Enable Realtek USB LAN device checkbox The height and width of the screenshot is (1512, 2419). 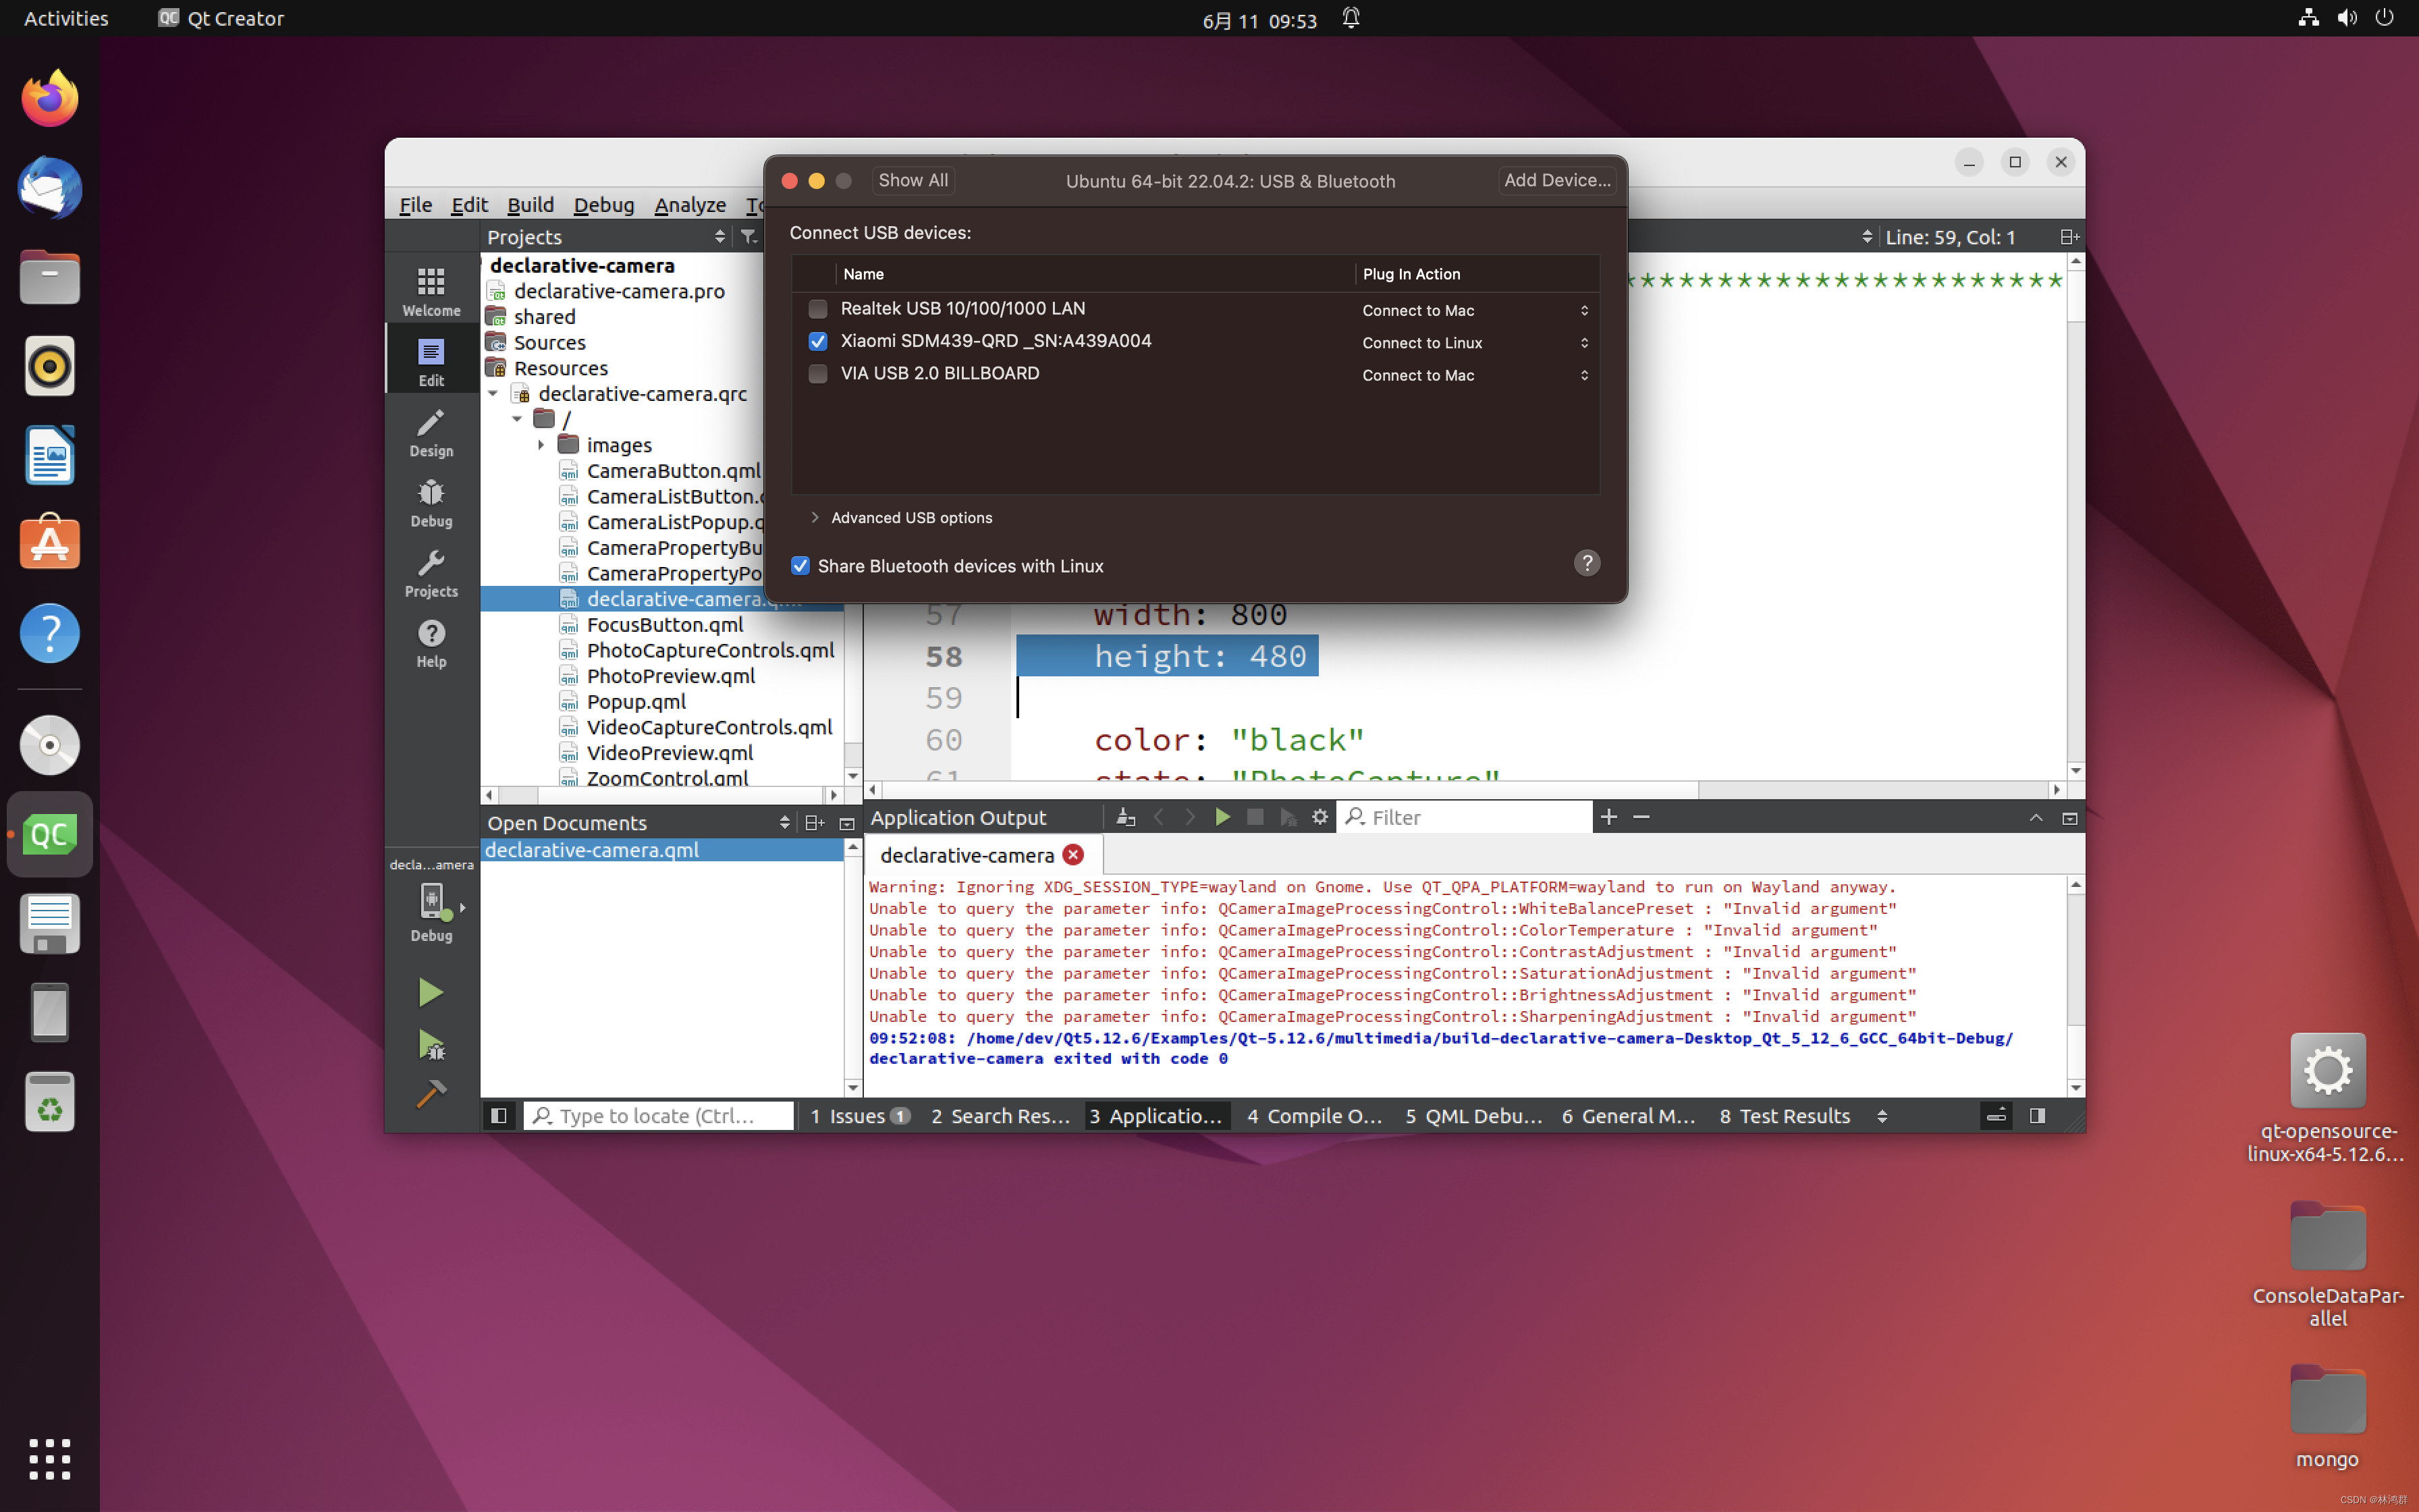click(817, 309)
